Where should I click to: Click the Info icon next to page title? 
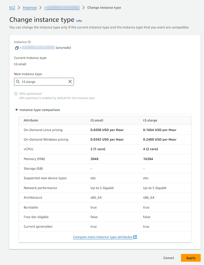click(79, 21)
